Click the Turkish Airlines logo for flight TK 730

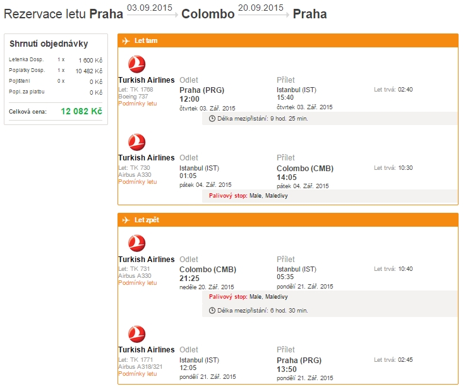(x=136, y=142)
